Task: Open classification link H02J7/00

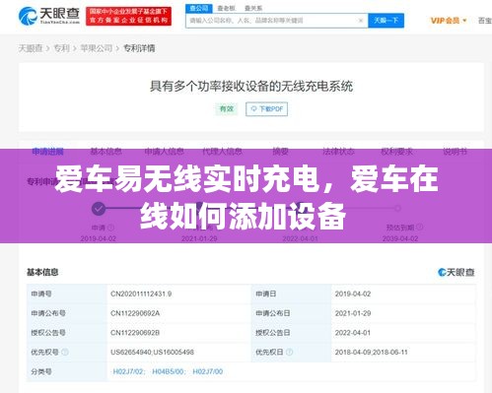Action: point(208,371)
